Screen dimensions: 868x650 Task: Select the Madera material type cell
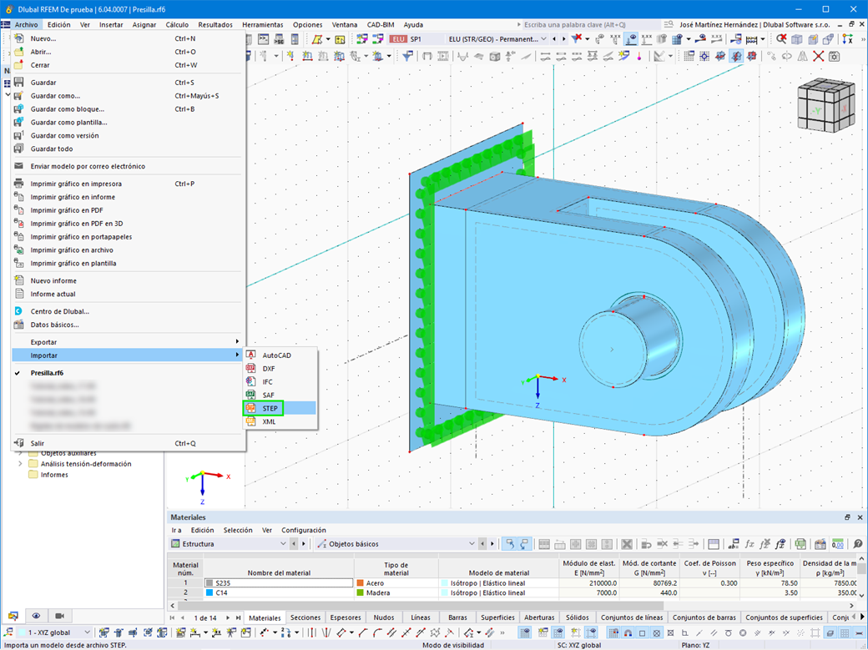396,592
